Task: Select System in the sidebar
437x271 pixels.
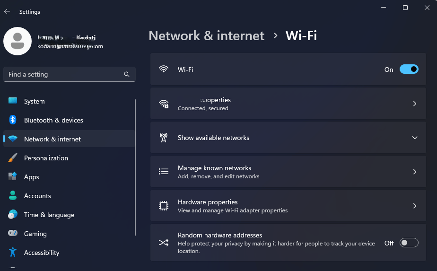Action: 35,101
